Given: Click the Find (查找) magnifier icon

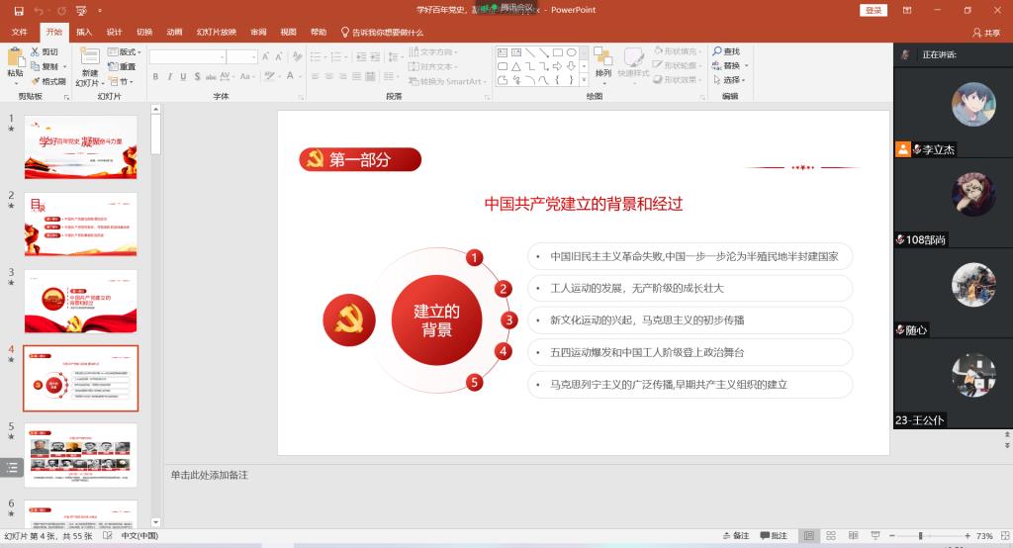Looking at the screenshot, I should tap(716, 51).
